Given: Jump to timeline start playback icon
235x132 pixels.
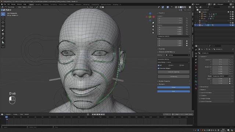Looking at the screenshot, I should (93, 114).
